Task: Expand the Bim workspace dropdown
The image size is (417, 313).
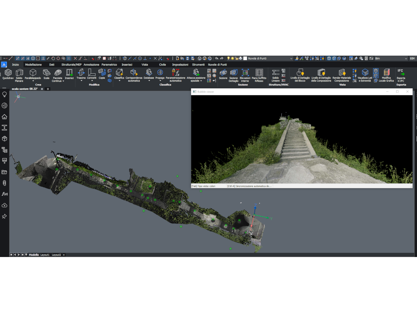Action: click(406, 58)
